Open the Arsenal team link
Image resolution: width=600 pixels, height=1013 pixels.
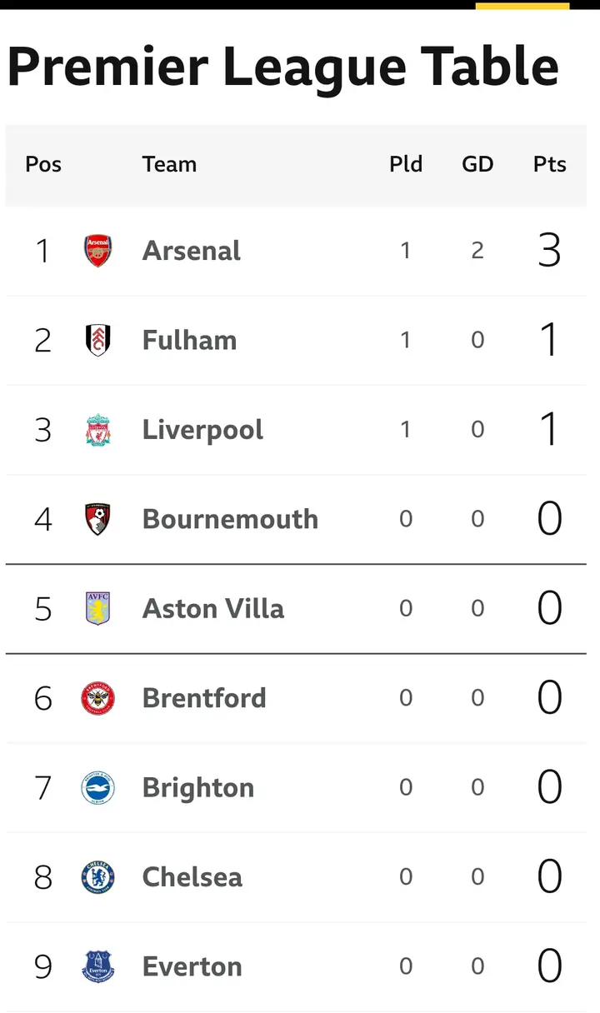click(x=192, y=251)
